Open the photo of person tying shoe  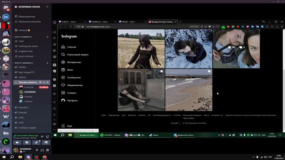tap(141, 90)
